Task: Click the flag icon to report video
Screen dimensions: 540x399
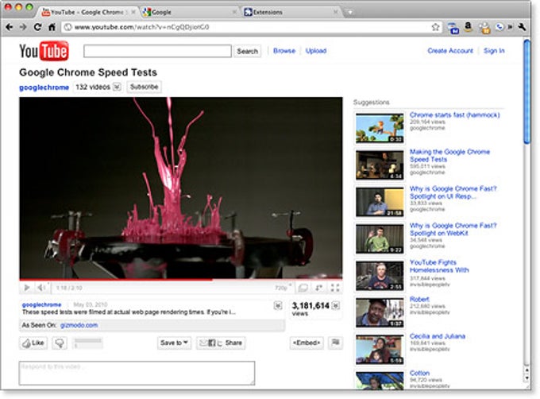Action: coord(334,343)
